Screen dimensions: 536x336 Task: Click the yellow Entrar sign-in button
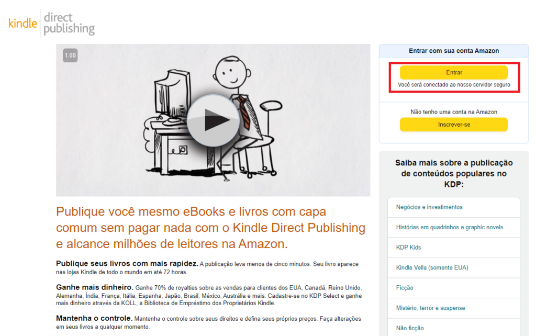[454, 72]
